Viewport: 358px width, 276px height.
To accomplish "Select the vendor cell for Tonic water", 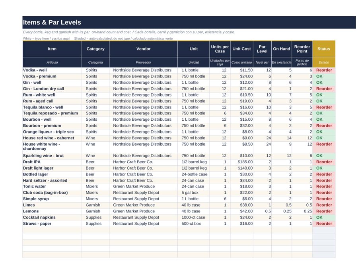I will 143,186.
